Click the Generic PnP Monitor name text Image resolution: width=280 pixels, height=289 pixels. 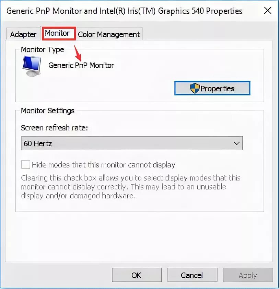click(x=81, y=66)
